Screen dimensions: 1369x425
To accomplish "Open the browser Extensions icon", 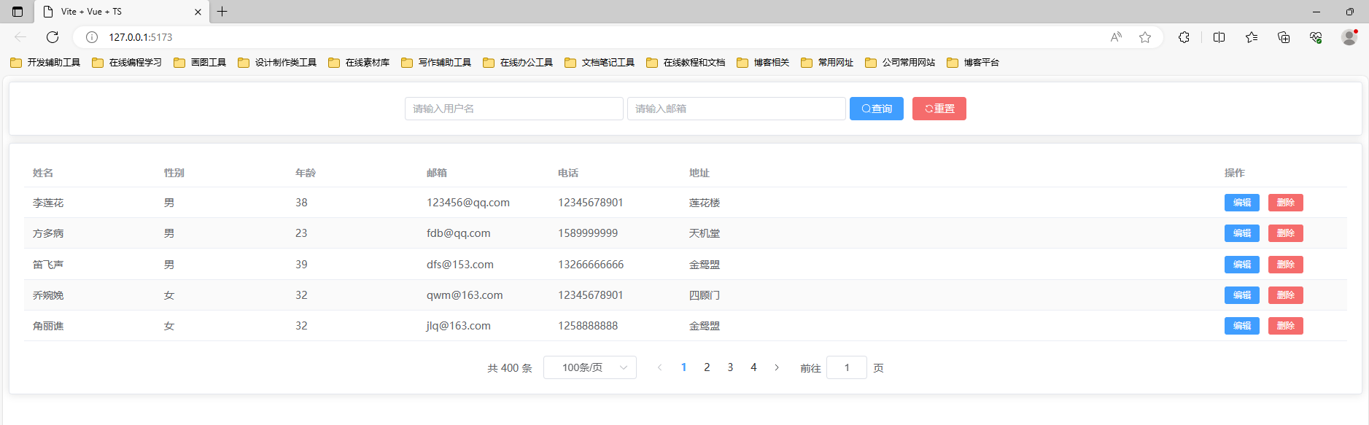I will pyautogui.click(x=1184, y=37).
